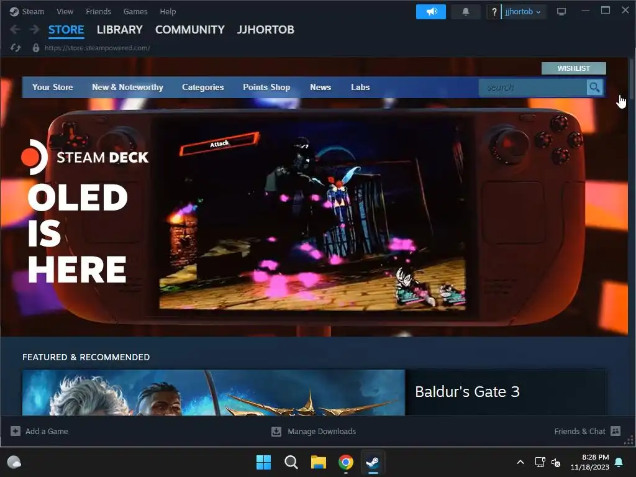Image resolution: width=636 pixels, height=477 pixels.
Task: Click the announcements megaphone icon
Action: (431, 11)
